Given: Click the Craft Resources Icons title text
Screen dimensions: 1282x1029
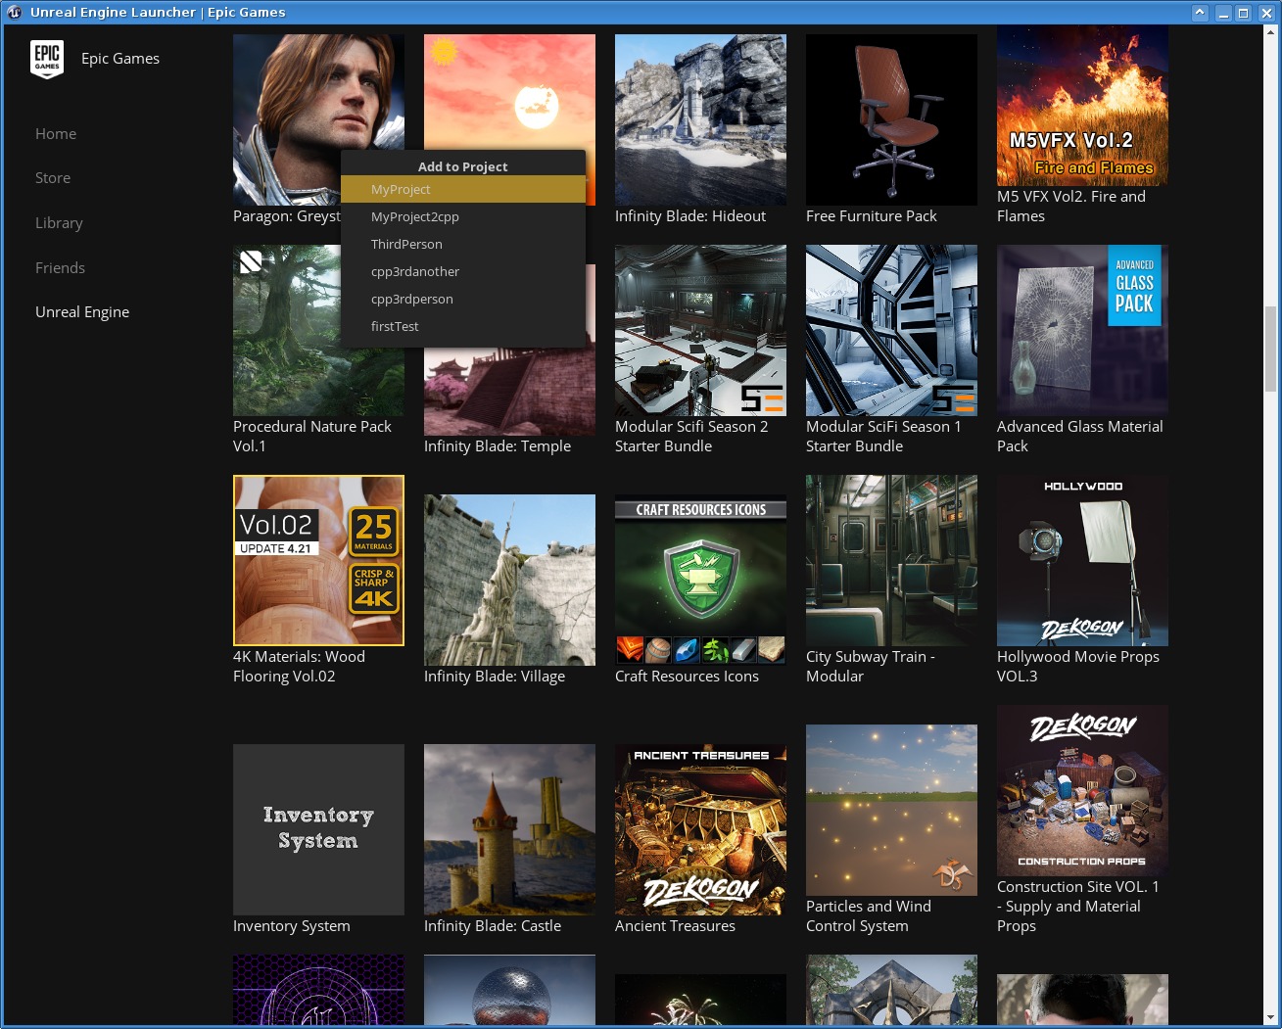Looking at the screenshot, I should coord(687,677).
